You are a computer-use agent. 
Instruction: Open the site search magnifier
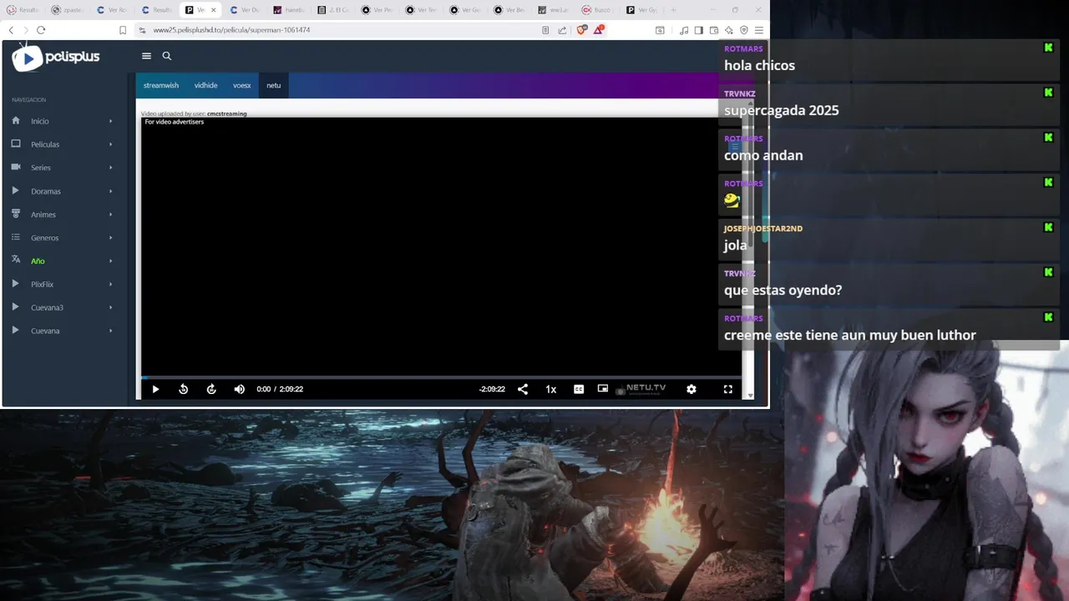167,56
